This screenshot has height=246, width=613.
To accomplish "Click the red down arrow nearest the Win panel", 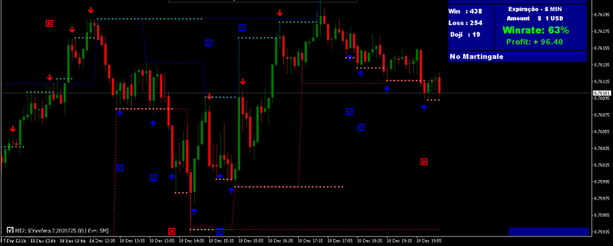I will [280, 13].
